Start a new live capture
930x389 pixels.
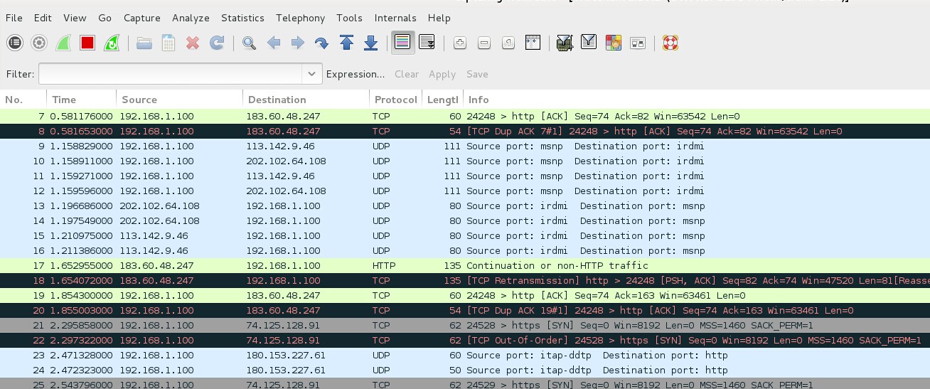click(63, 43)
